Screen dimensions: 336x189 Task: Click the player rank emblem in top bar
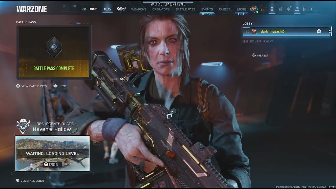(x=254, y=9)
